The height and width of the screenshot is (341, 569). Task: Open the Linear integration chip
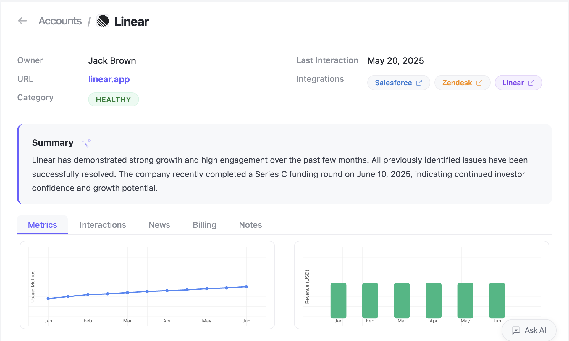518,83
